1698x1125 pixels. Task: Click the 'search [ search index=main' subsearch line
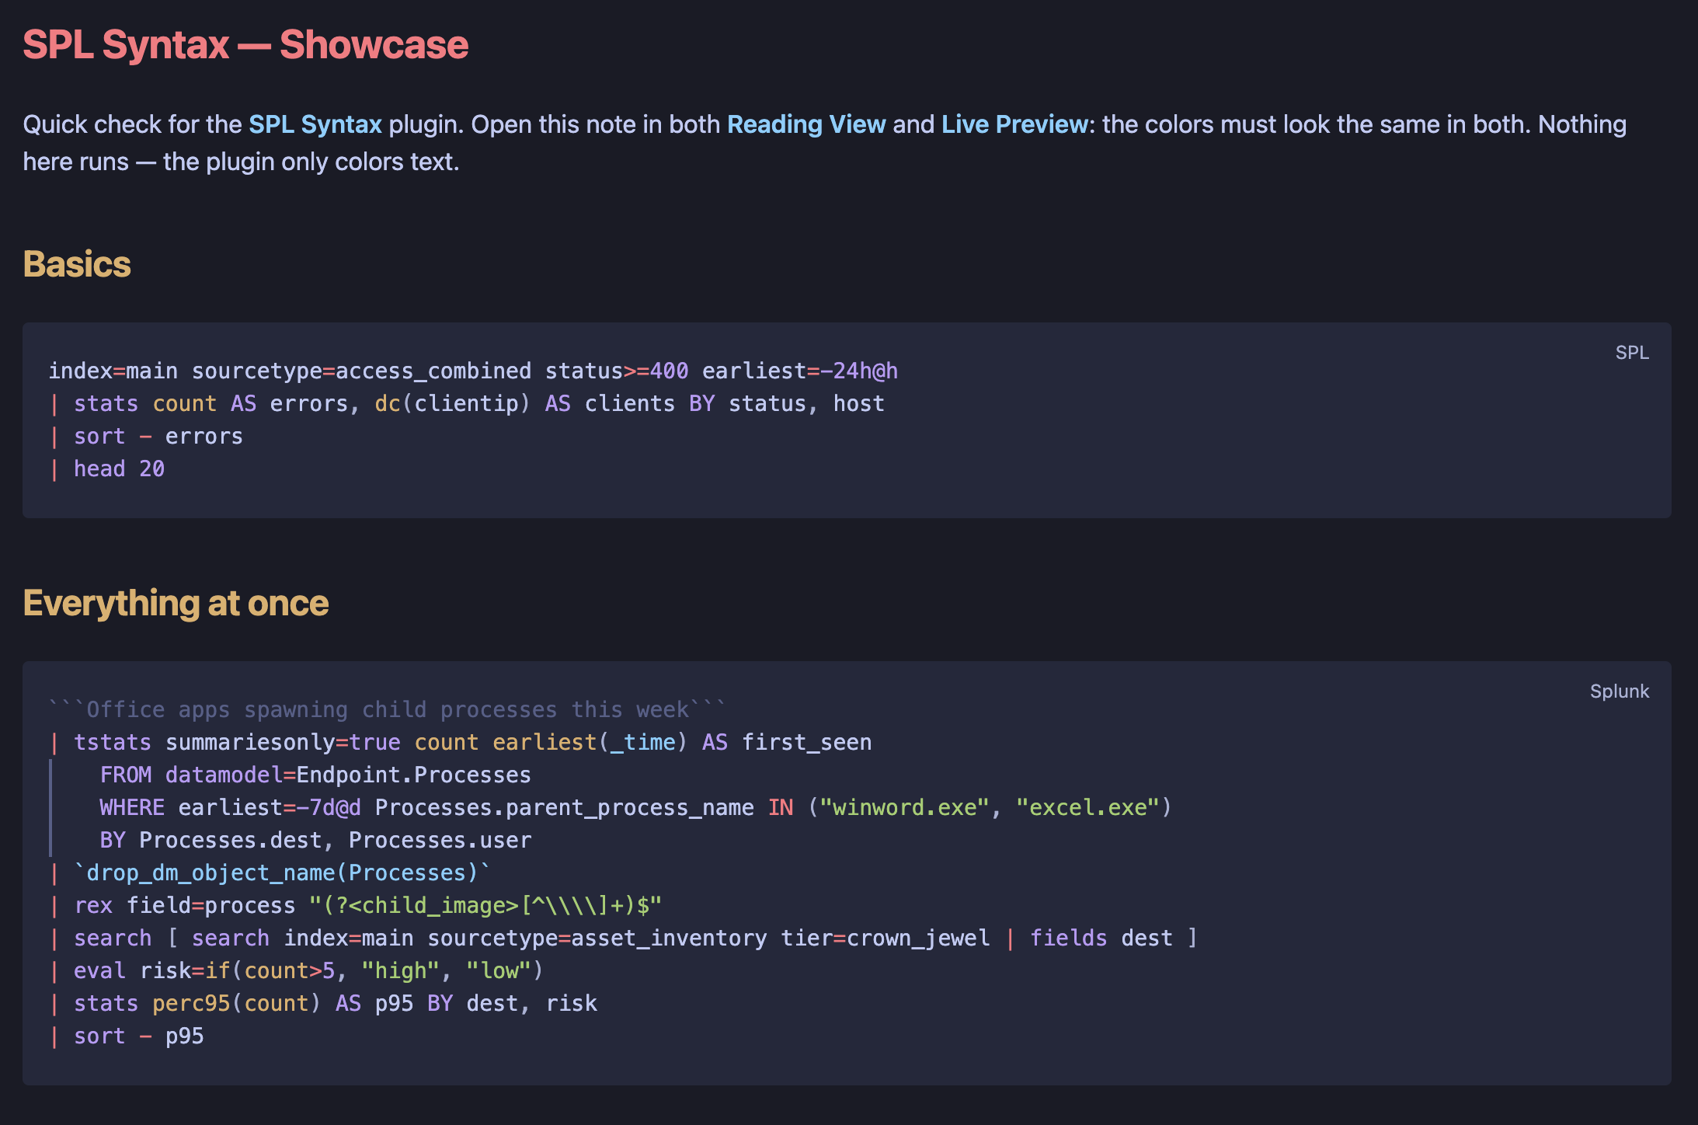point(623,938)
